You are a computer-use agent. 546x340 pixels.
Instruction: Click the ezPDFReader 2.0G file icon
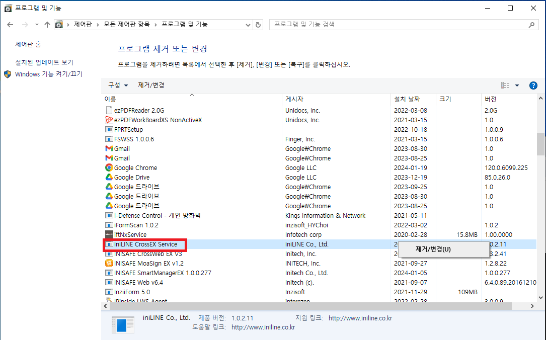[109, 110]
